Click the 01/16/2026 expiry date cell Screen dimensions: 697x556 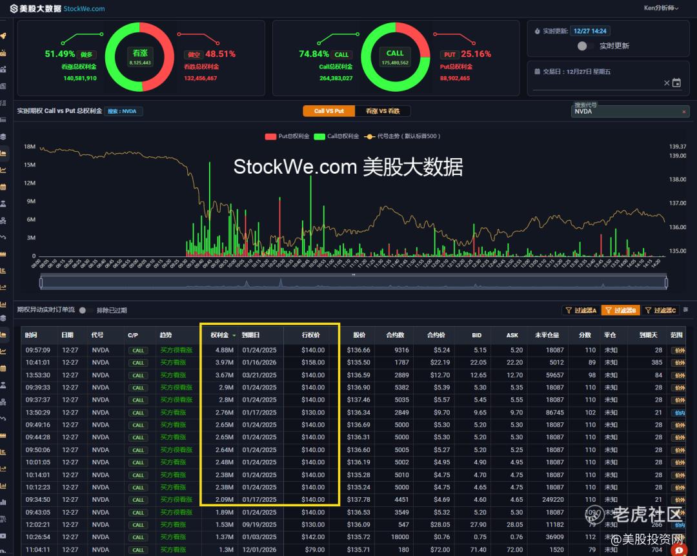[x=259, y=362]
